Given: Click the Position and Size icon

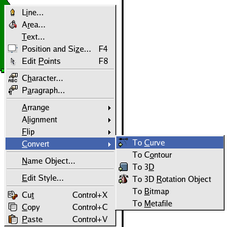Looking at the screenshot, I should point(13,49).
